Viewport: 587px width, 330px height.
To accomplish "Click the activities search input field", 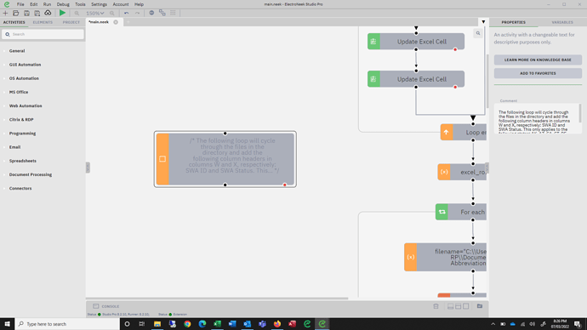I will [x=43, y=34].
